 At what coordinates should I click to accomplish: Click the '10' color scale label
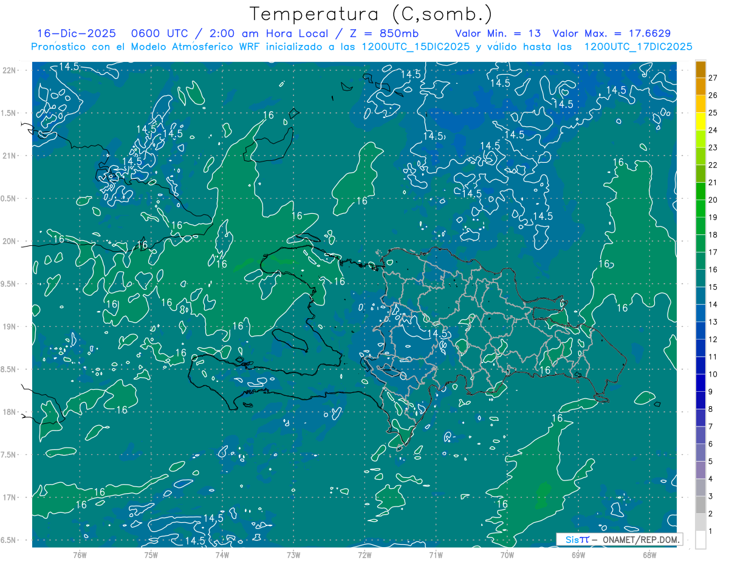pyautogui.click(x=713, y=374)
